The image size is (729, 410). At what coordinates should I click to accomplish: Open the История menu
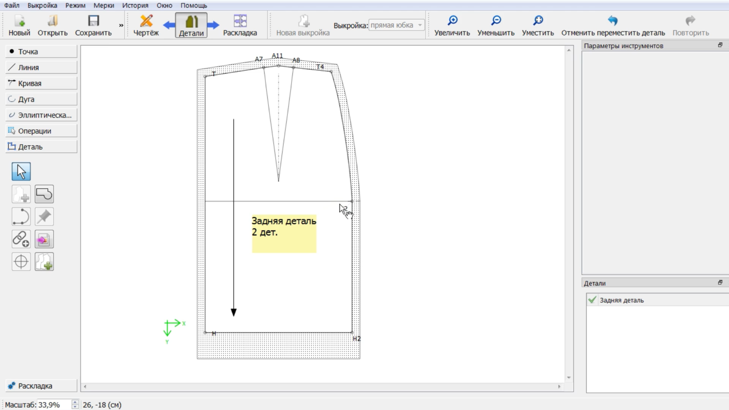(135, 5)
